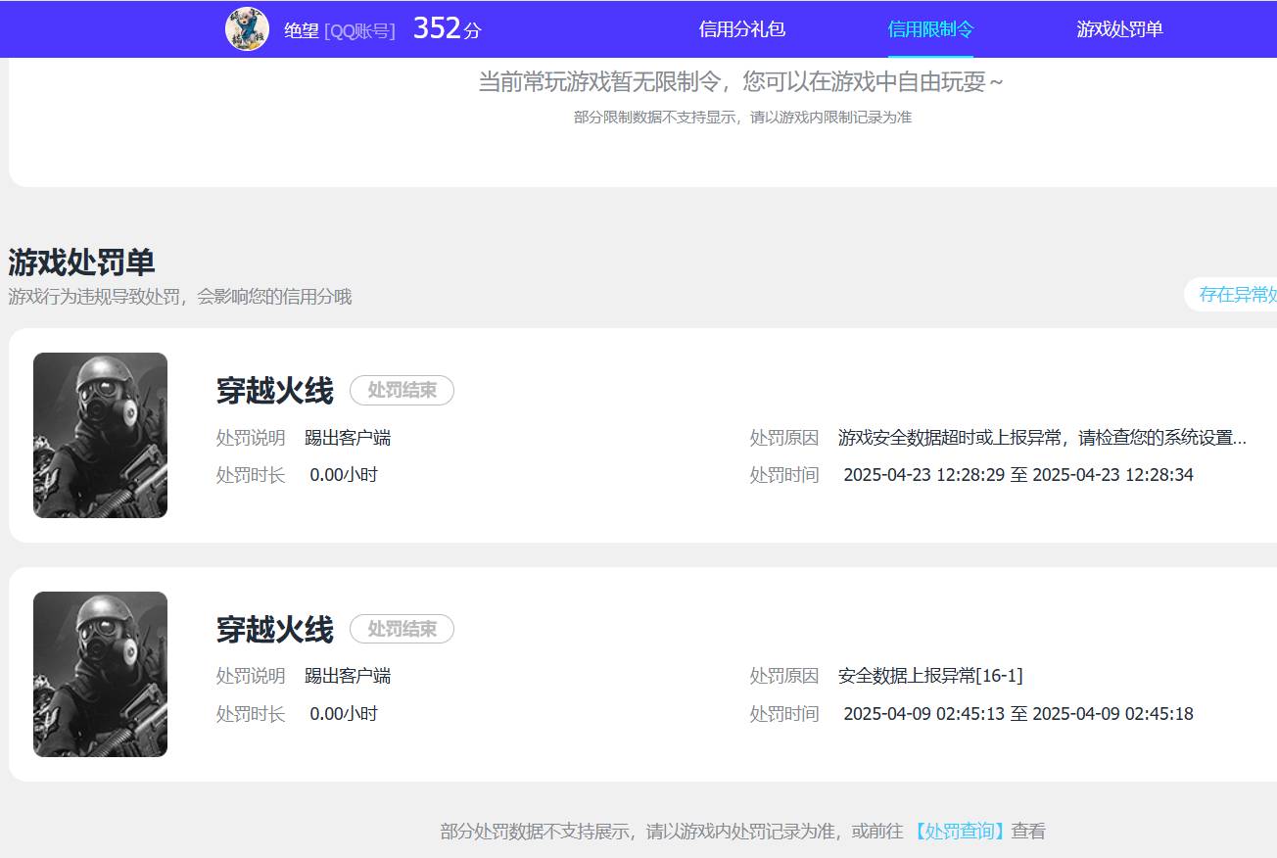Click 处罚结束 badge on the first record
Image resolution: width=1277 pixels, height=858 pixels.
coord(402,391)
